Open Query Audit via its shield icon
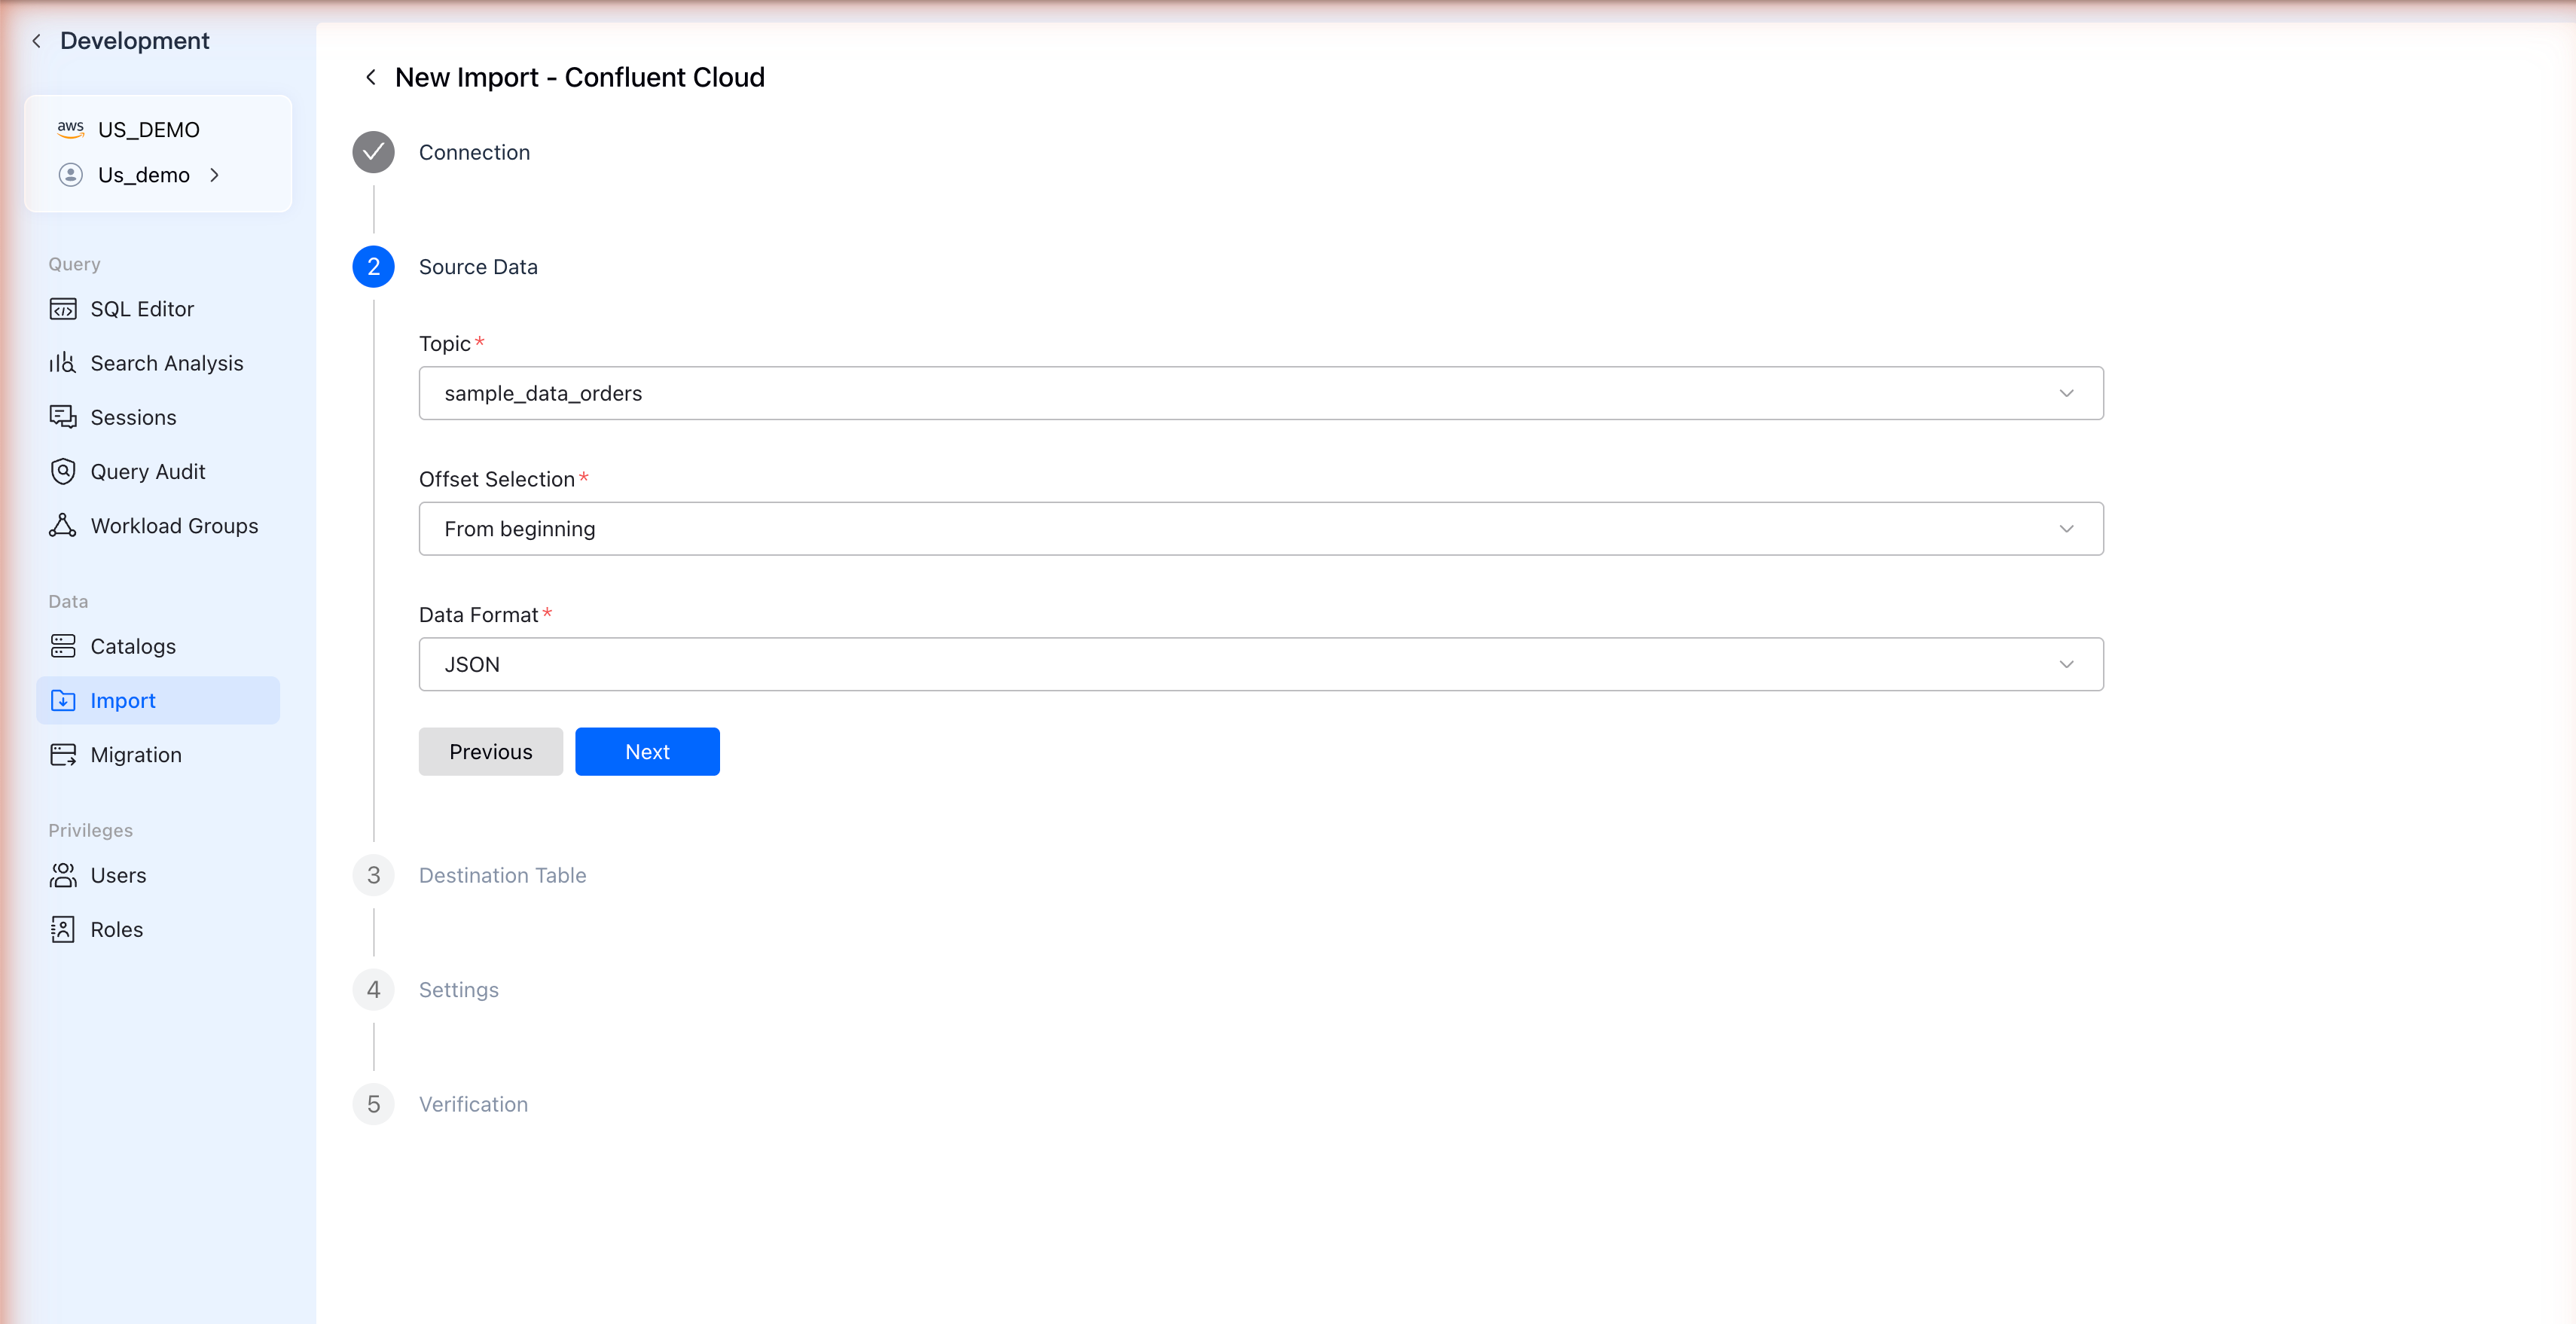Image resolution: width=2576 pixels, height=1324 pixels. coord(62,471)
